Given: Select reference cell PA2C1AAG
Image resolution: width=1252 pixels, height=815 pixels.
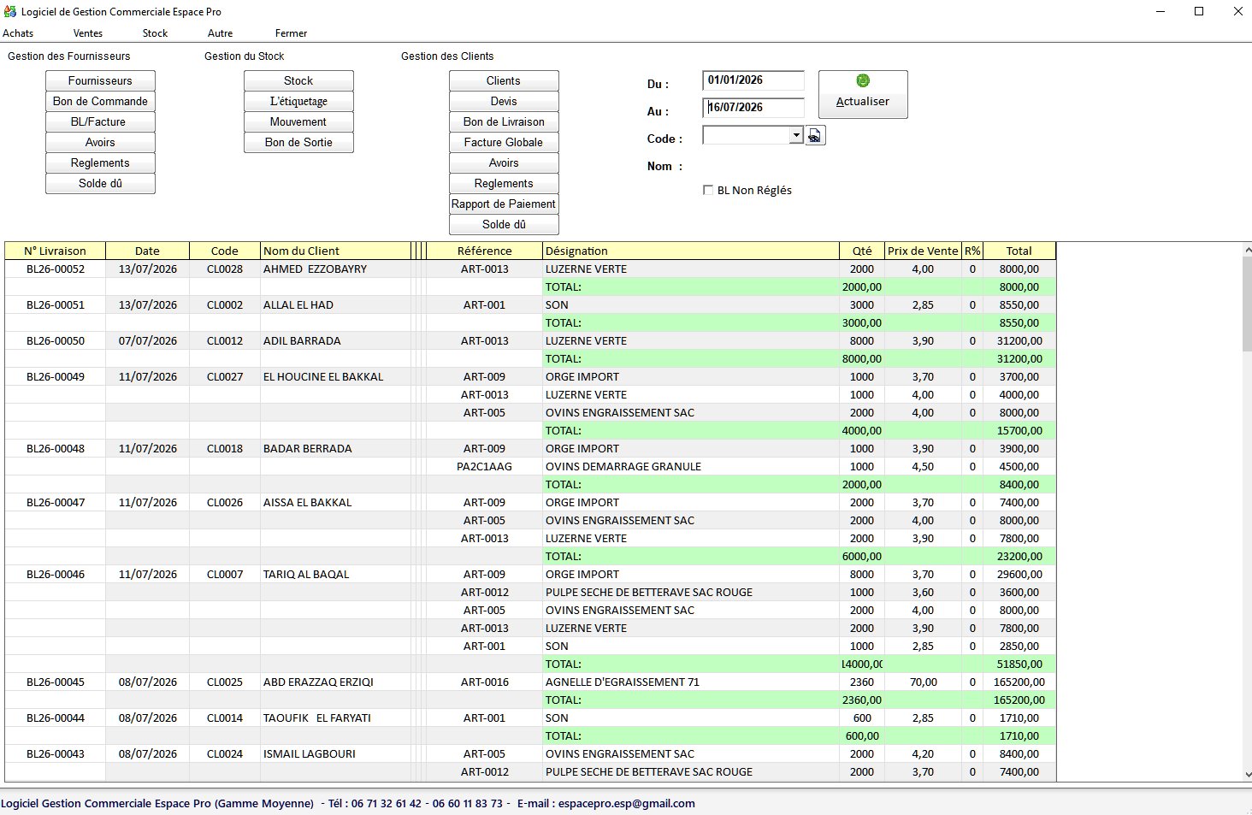Looking at the screenshot, I should (x=485, y=466).
